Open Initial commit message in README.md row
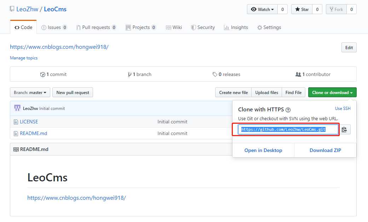 (172, 133)
